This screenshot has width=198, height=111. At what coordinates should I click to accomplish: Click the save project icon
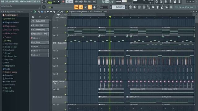pos(175,2)
